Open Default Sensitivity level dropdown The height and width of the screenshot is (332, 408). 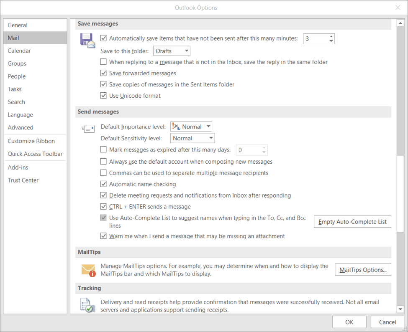(192, 138)
